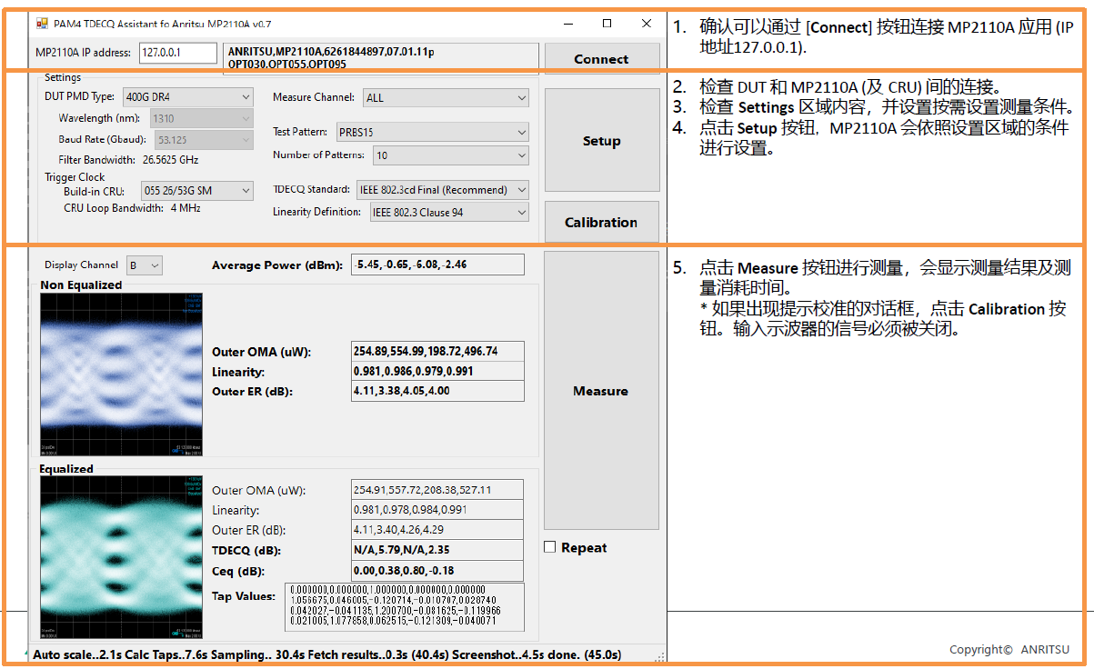Select the TDECQ Standard dropdown
Image resolution: width=1094 pixels, height=669 pixels.
442,190
